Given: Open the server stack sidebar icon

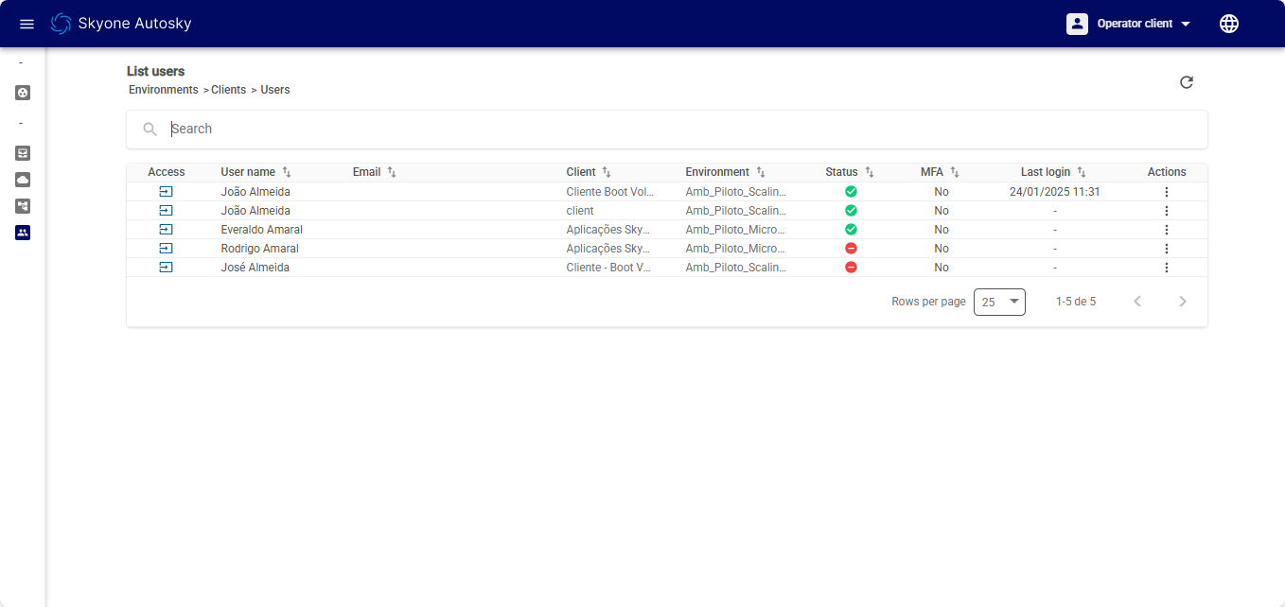Looking at the screenshot, I should click(23, 153).
